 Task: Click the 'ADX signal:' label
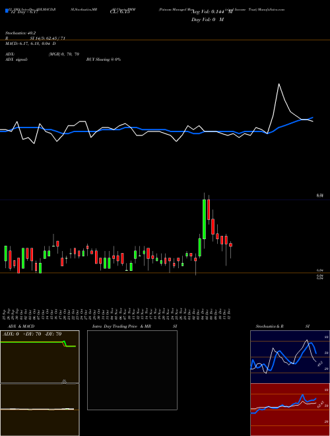(16, 59)
